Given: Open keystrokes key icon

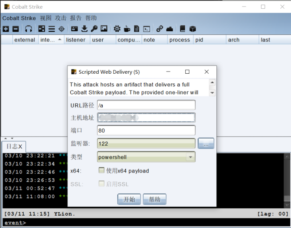Looking at the screenshot, I should coord(94,29).
